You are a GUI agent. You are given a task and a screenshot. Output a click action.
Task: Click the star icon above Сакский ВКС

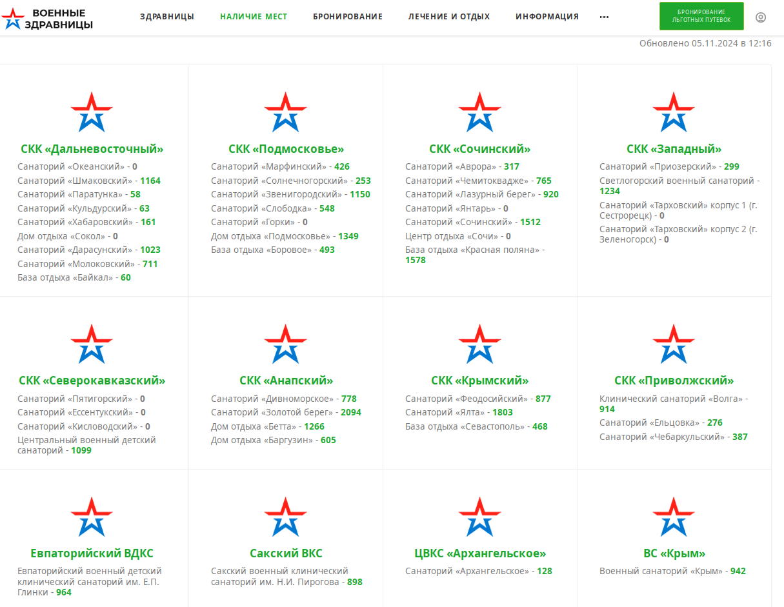285,517
